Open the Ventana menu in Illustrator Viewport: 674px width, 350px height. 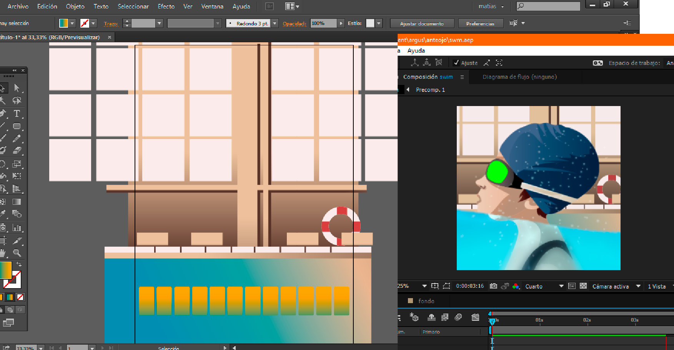tap(212, 7)
